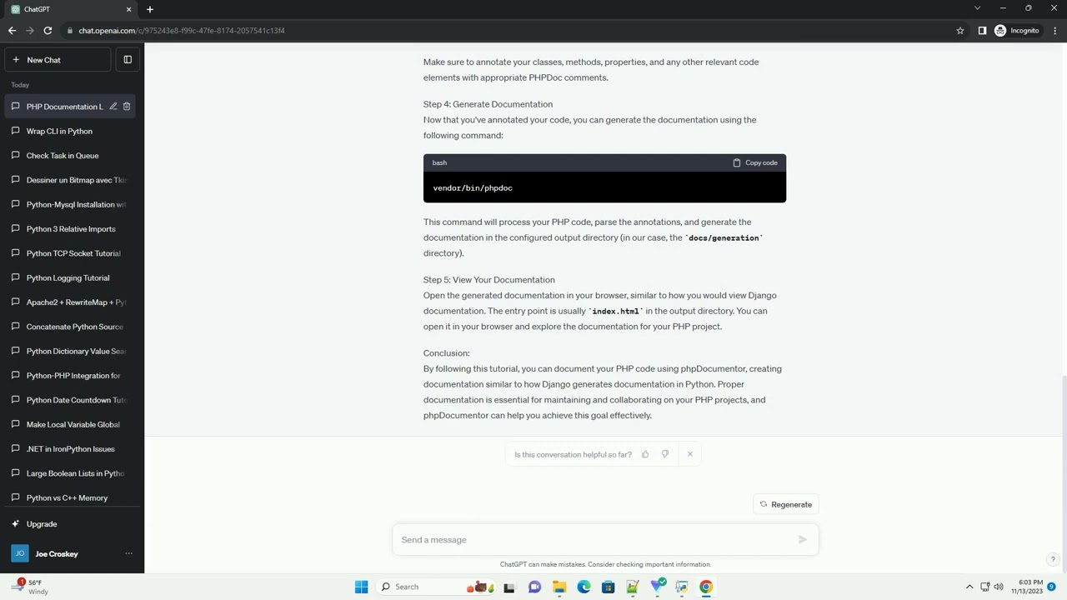1067x600 pixels.
Task: Open the Python-PHP Integration chat
Action: tap(70, 376)
